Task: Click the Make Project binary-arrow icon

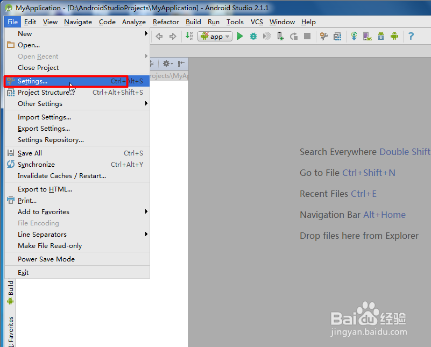Action: [189, 36]
